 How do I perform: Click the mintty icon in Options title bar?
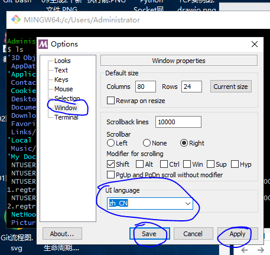43,44
